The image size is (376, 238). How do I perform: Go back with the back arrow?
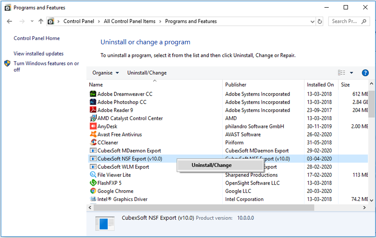click(x=9, y=22)
